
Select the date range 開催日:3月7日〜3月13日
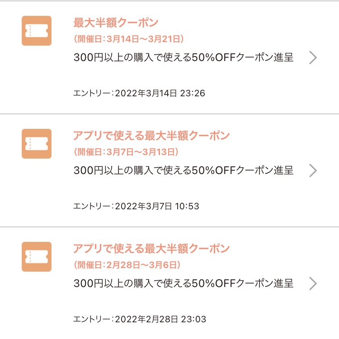pyautogui.click(x=126, y=152)
